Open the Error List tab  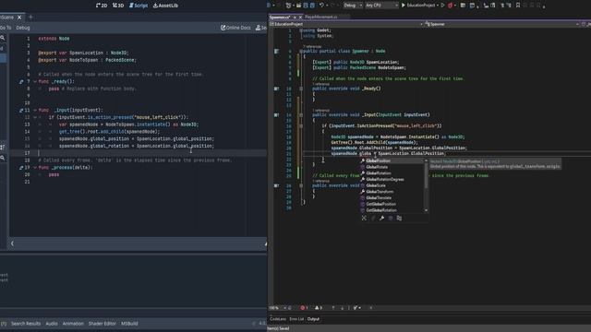tap(296, 319)
